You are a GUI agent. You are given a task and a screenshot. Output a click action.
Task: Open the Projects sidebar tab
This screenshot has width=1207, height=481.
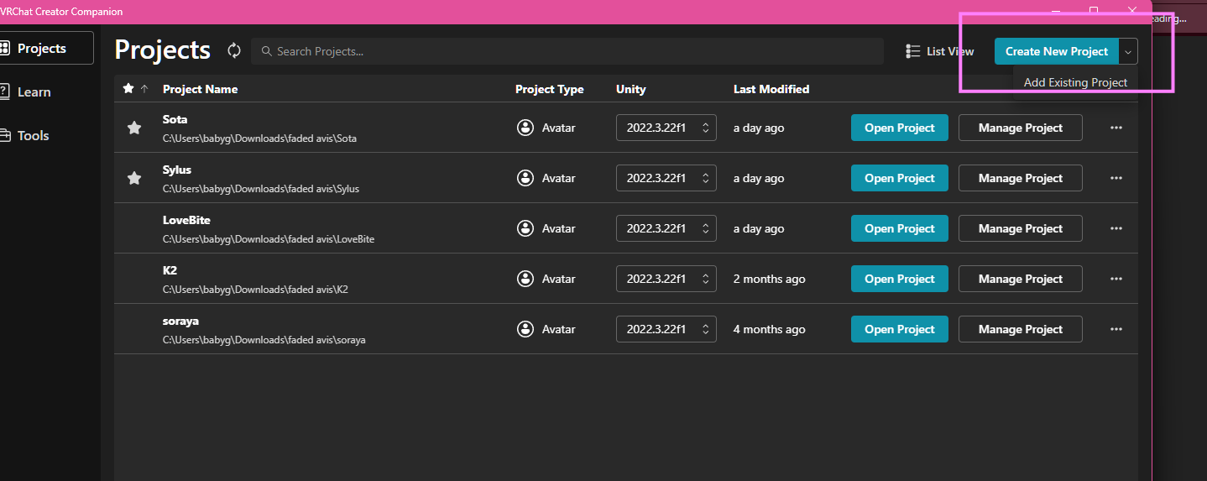tap(46, 49)
